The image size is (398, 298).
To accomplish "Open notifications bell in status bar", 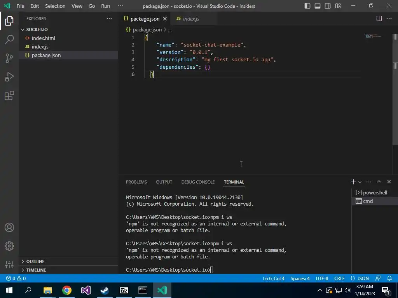I will [x=389, y=278].
